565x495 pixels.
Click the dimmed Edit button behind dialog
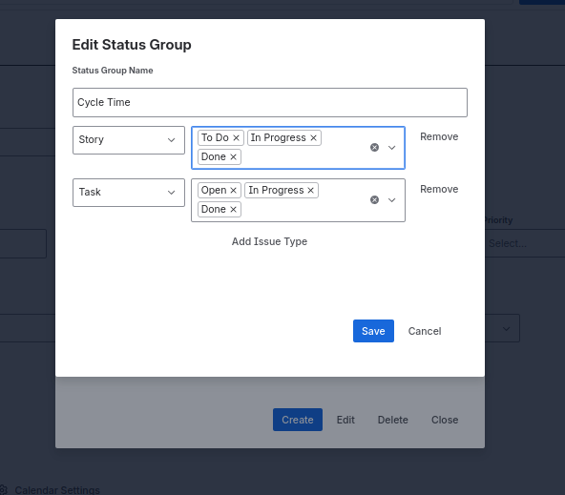coord(345,420)
